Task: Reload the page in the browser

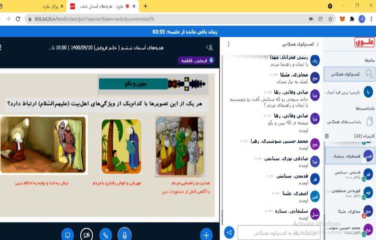Action: pyautogui.click(x=18, y=19)
